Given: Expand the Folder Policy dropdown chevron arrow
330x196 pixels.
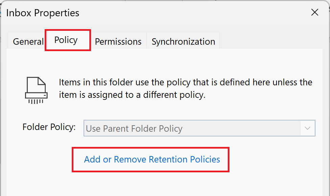Looking at the screenshot, I should pyautogui.click(x=307, y=128).
